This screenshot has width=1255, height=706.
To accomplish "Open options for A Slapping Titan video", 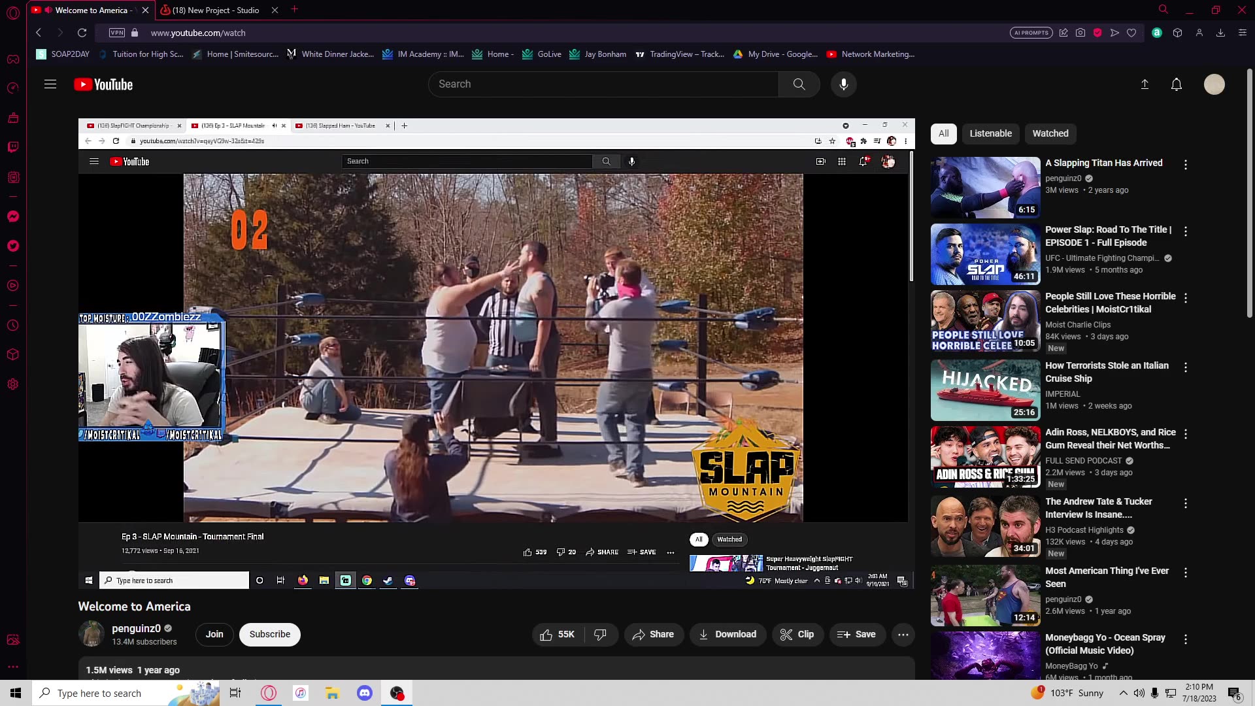I will click(x=1185, y=165).
